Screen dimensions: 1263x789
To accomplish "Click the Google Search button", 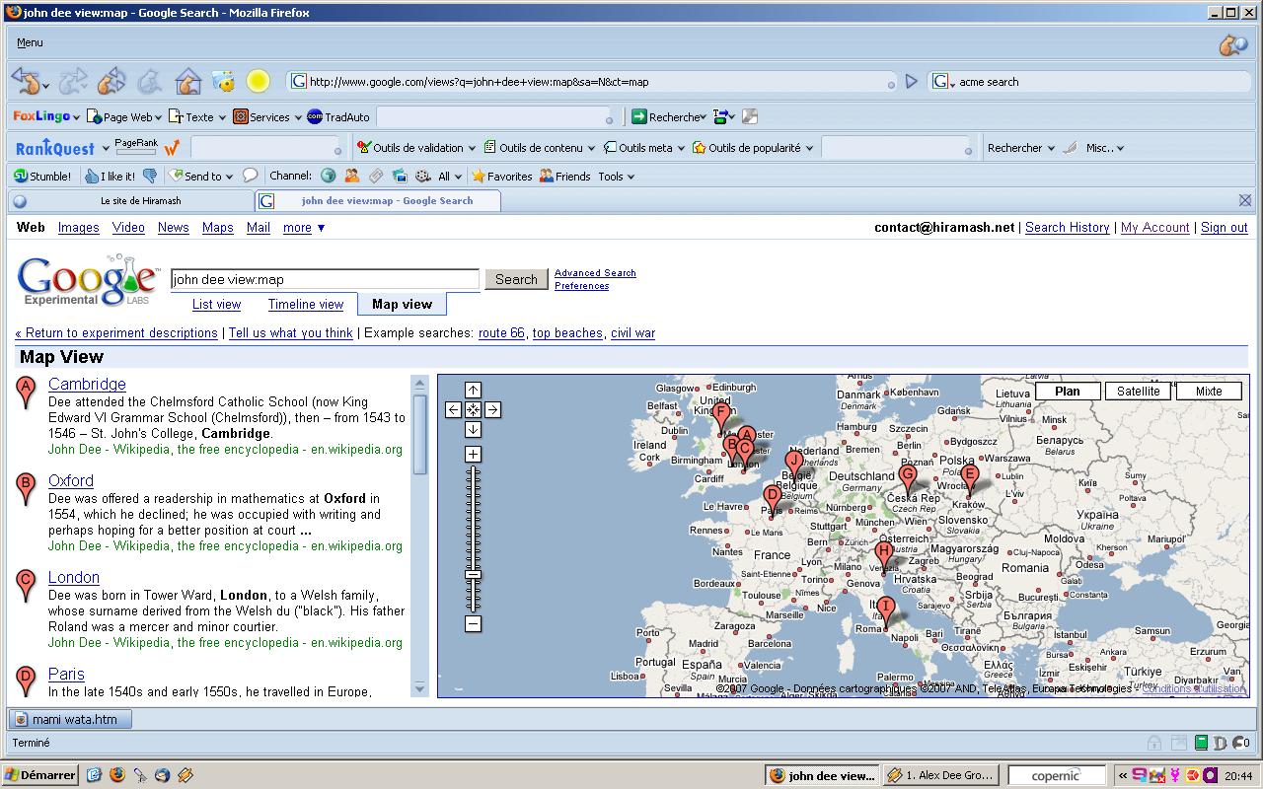I will click(516, 279).
